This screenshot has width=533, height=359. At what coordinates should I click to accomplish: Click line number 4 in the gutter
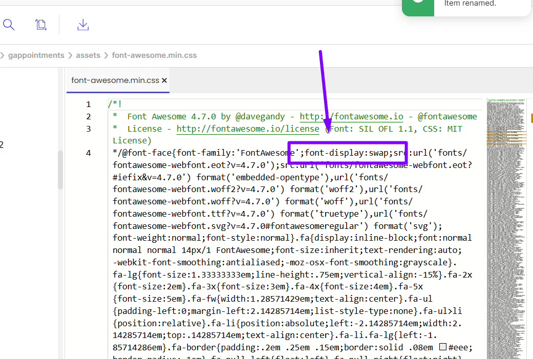(x=89, y=153)
